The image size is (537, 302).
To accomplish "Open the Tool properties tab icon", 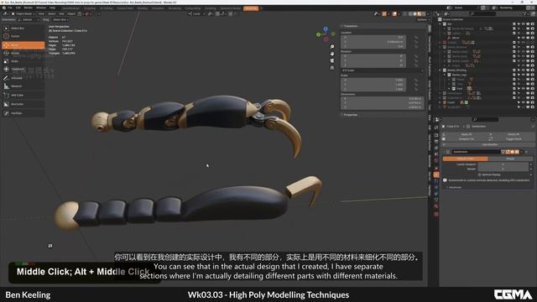I will (x=436, y=127).
